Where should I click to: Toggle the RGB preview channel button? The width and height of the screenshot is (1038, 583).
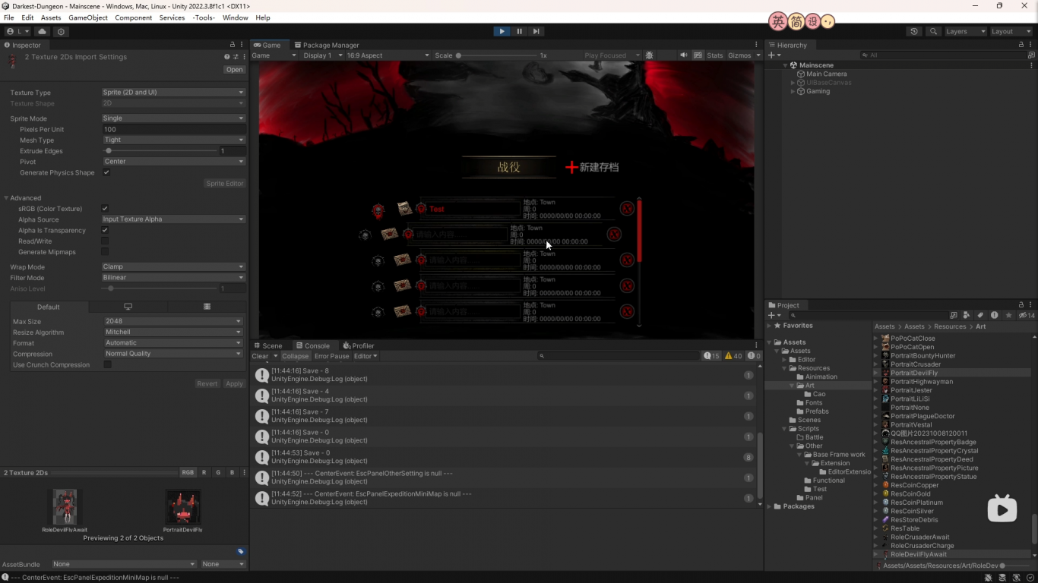[x=188, y=472]
